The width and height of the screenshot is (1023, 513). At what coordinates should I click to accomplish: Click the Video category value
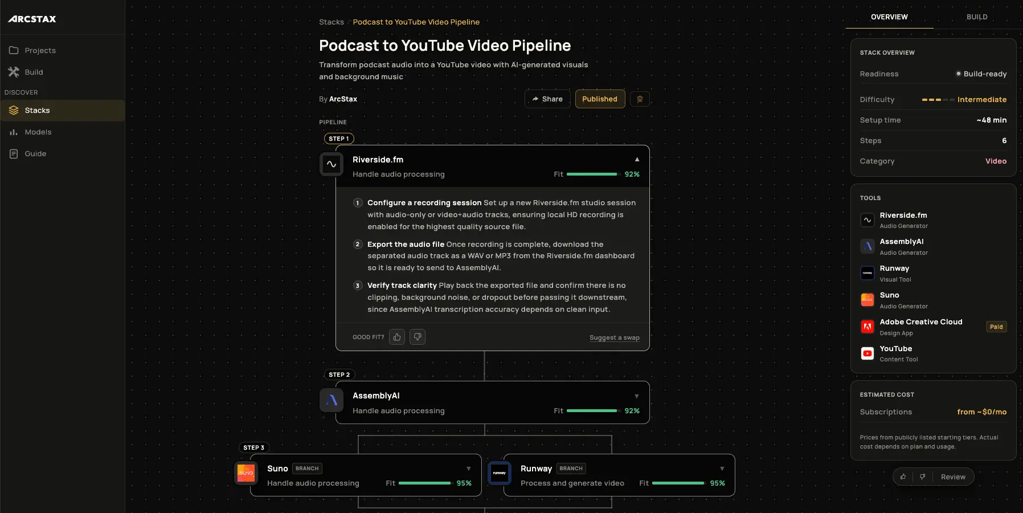click(x=996, y=161)
